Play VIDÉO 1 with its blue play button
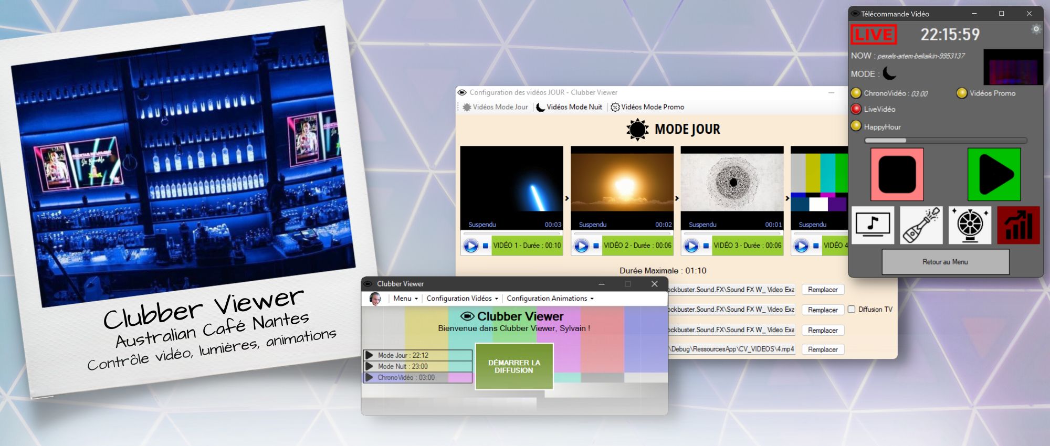Viewport: 1050px width, 446px height. (x=471, y=246)
